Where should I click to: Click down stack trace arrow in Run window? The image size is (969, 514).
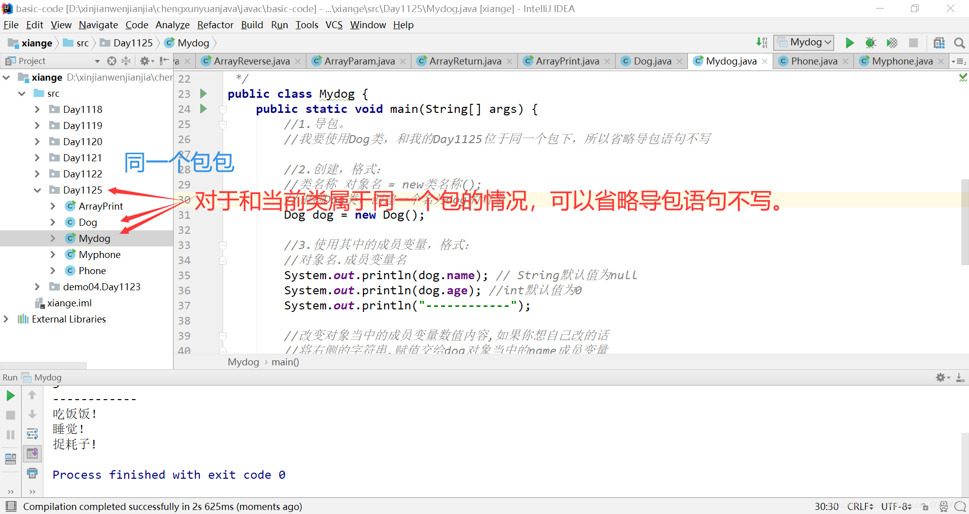coord(32,414)
